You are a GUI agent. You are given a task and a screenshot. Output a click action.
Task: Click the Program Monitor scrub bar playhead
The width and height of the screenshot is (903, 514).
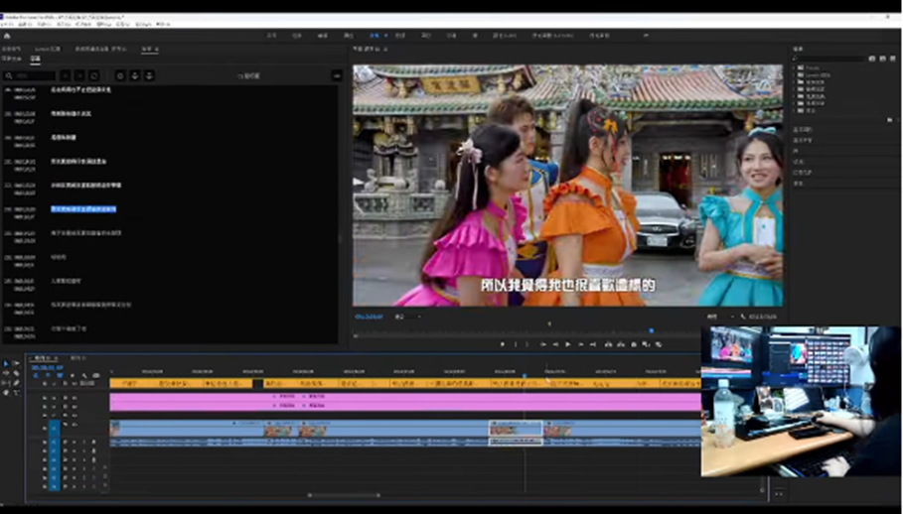[652, 330]
